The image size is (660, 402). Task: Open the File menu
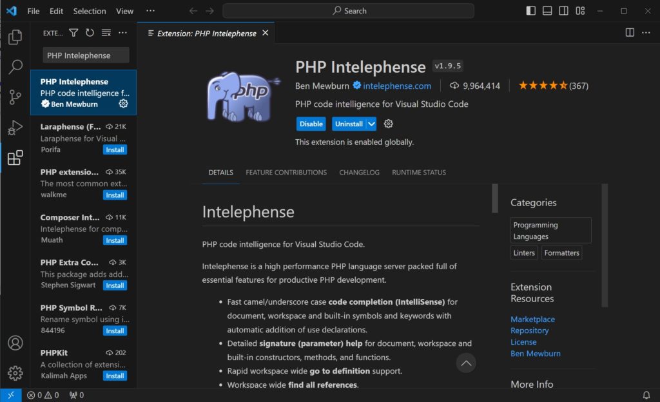click(x=34, y=11)
